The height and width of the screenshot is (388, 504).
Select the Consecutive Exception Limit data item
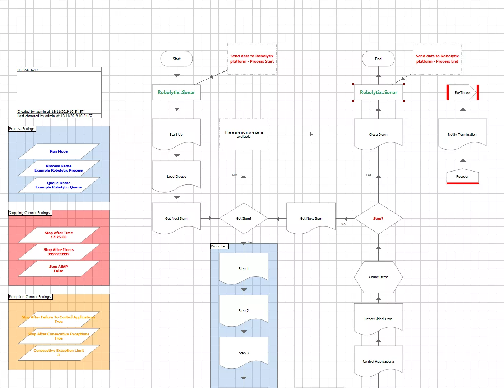[x=59, y=352]
